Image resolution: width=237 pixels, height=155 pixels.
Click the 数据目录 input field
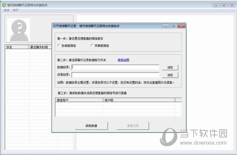pos(115,67)
